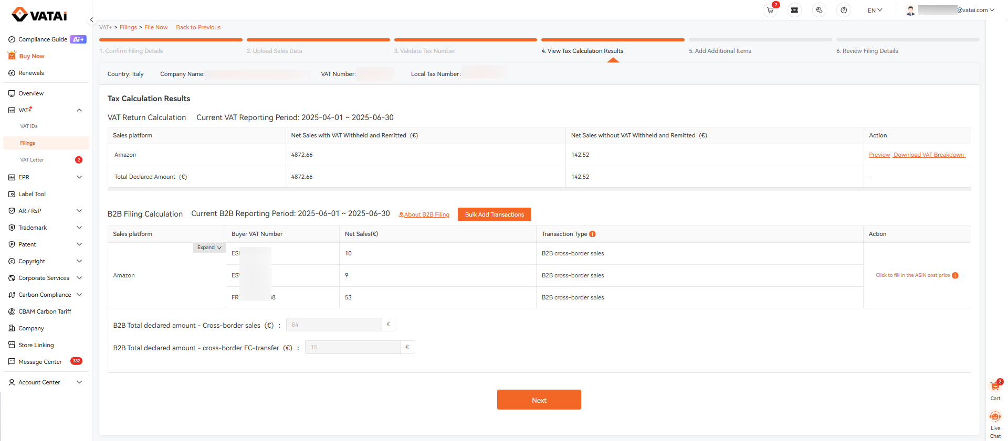1008x441 pixels.
Task: Click the help question mark icon
Action: point(844,10)
